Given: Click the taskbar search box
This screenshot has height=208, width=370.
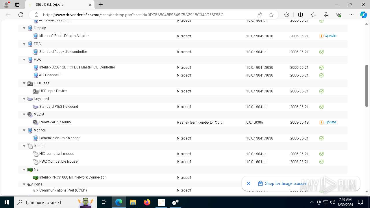Looking at the screenshot, I should click(55, 202).
